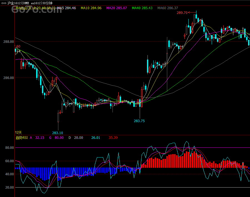Click the 283.75 low price marker
Screen dimensions: 250x197
pyautogui.click(x=139, y=121)
